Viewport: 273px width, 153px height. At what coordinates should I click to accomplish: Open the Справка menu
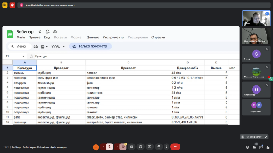pos(158,37)
